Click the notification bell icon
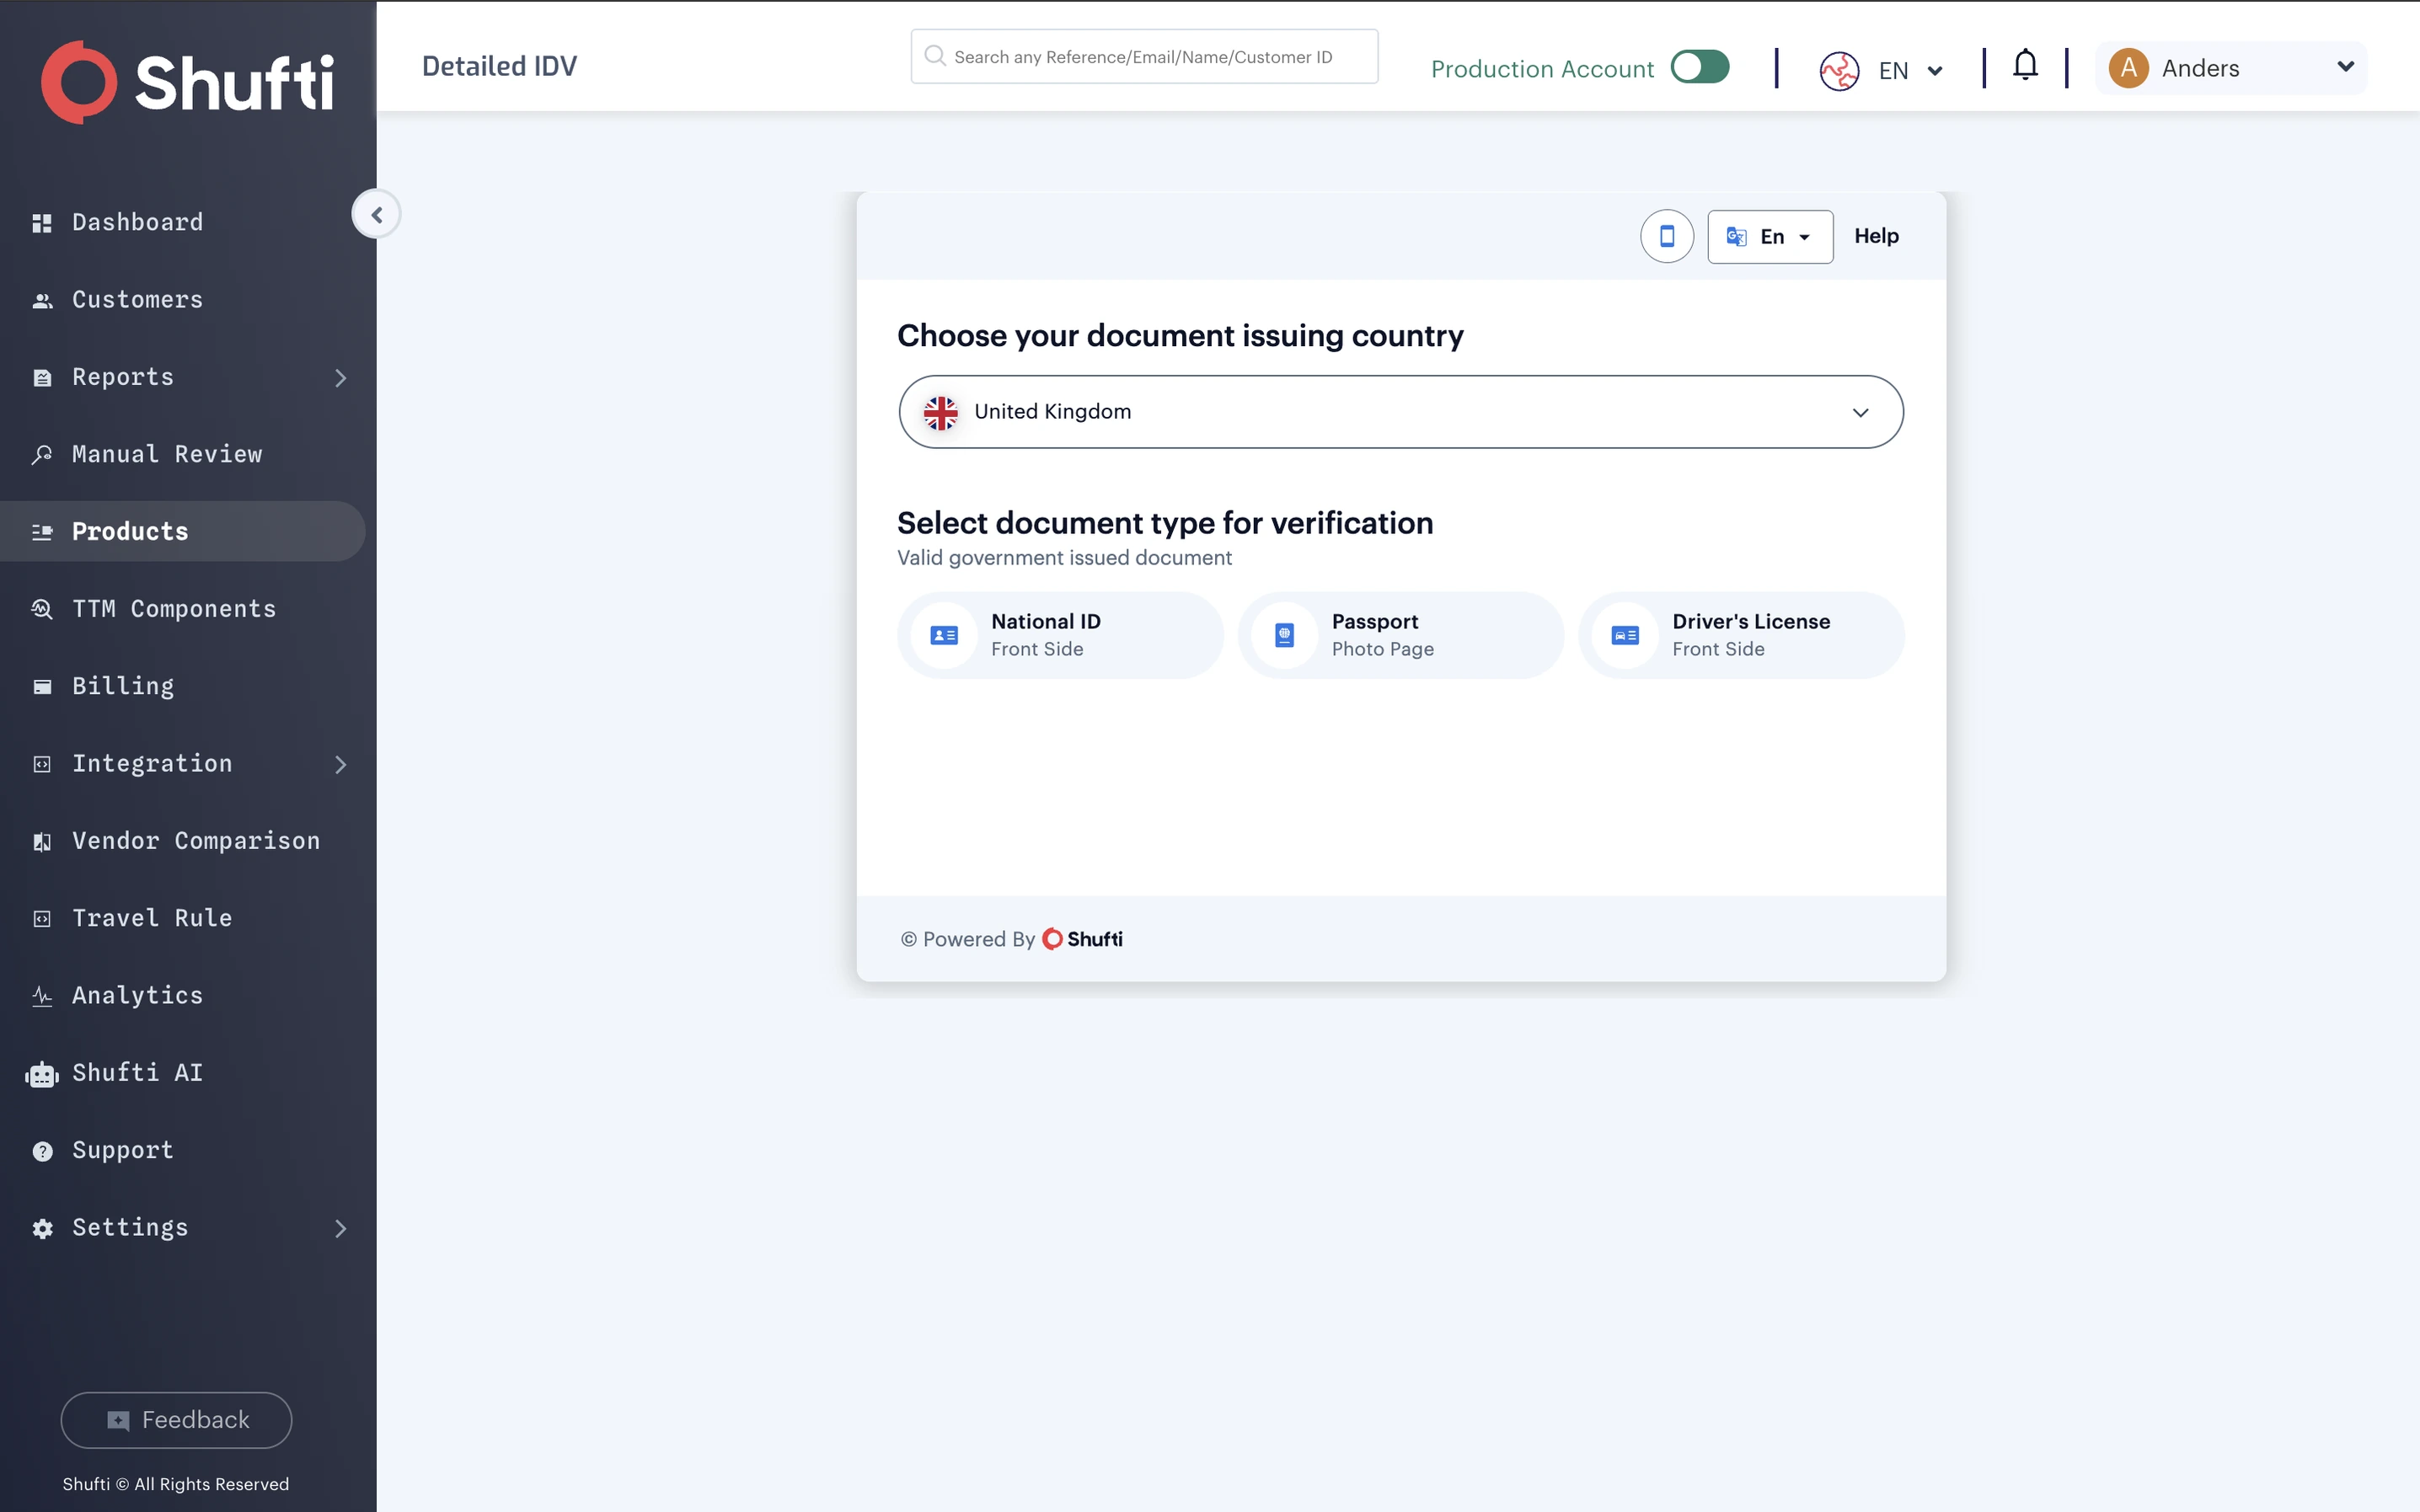Image resolution: width=2420 pixels, height=1512 pixels. (2025, 66)
